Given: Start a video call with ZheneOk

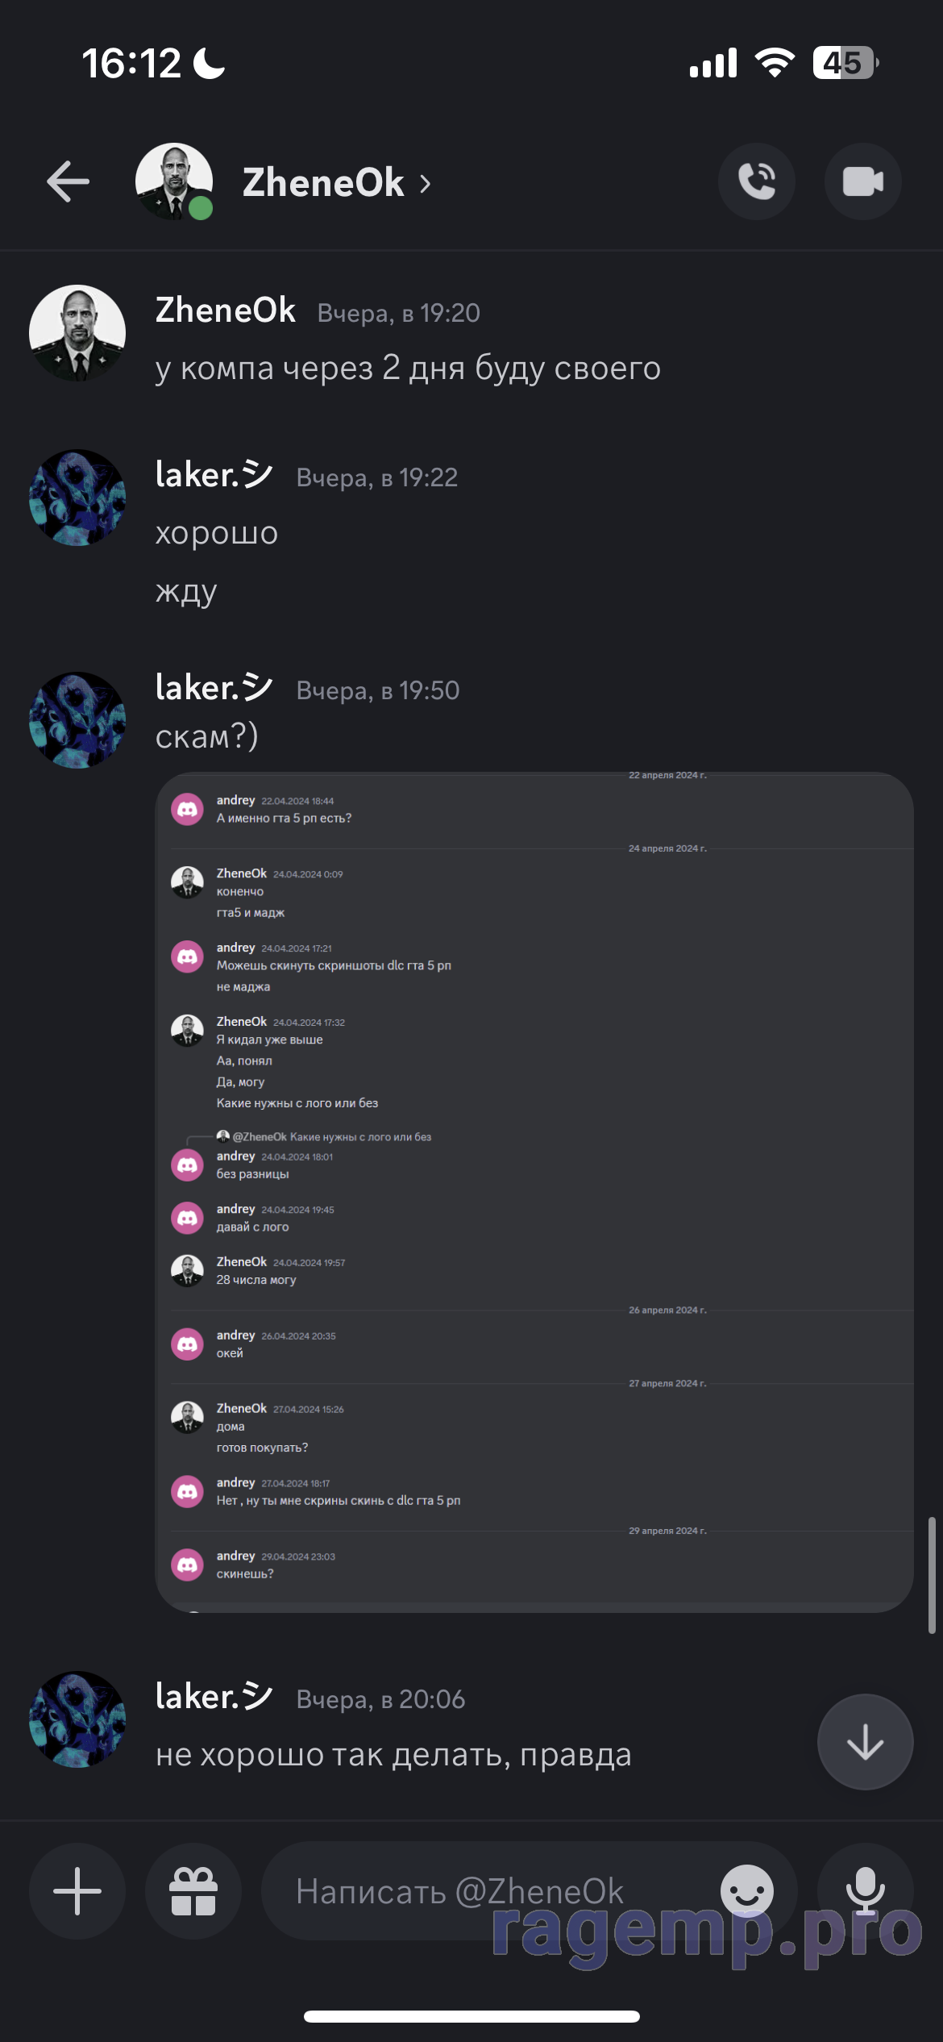Looking at the screenshot, I should (863, 181).
